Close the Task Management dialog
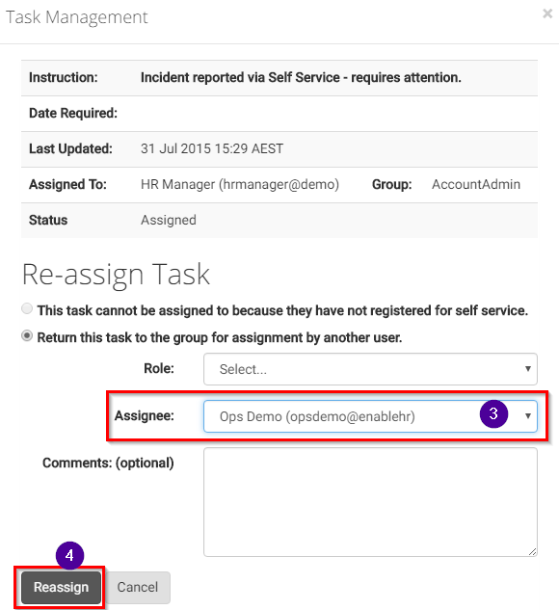Image resolution: width=559 pixels, height=610 pixels. point(547,13)
